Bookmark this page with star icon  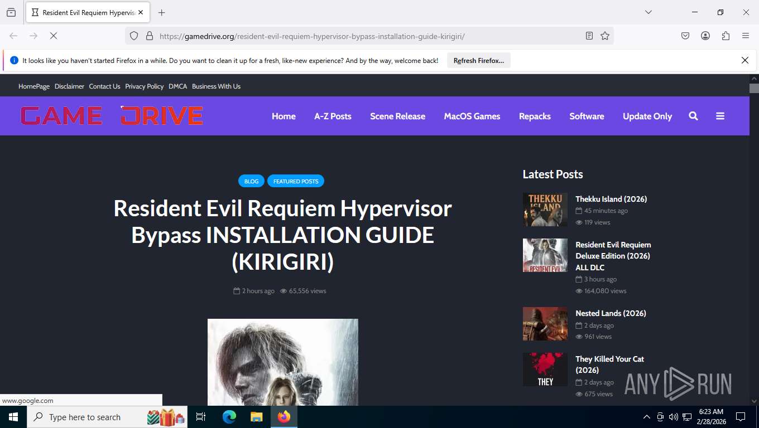(605, 36)
